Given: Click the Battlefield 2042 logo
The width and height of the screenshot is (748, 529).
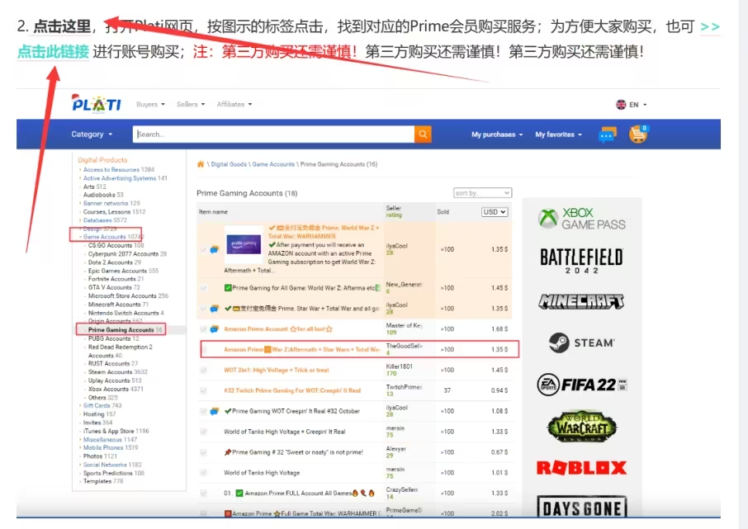Looking at the screenshot, I should (581, 260).
